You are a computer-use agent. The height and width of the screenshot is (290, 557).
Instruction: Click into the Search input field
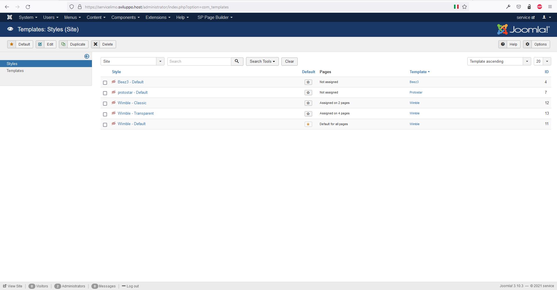tap(199, 61)
